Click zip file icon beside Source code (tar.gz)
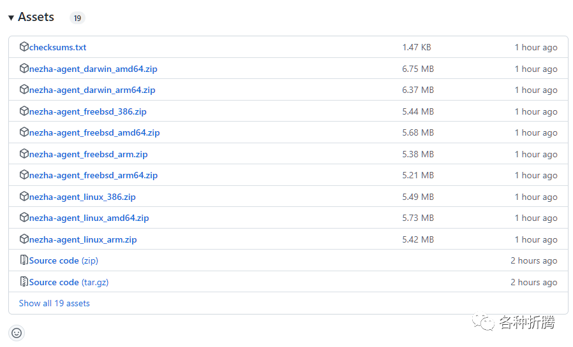 24,281
